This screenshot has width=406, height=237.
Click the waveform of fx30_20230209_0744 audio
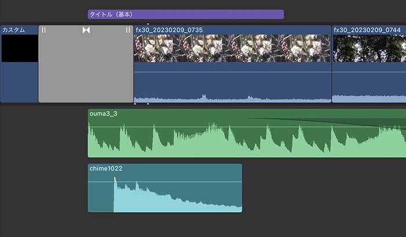[x=369, y=99]
